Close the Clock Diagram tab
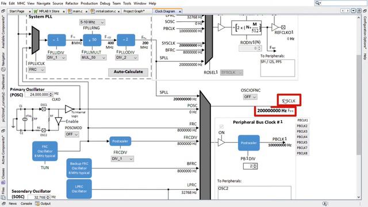 (x=180, y=11)
